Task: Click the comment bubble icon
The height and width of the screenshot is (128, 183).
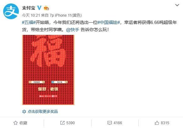Action: click(x=109, y=123)
